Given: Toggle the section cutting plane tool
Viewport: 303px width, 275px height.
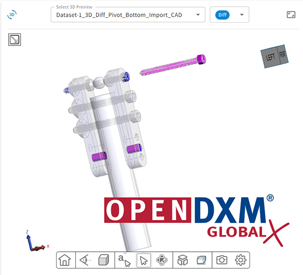Looking at the screenshot, I should [x=201, y=260].
